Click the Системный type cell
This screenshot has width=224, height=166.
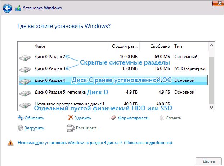(186, 57)
